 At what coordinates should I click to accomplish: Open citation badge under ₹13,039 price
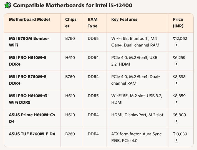tap(176, 140)
